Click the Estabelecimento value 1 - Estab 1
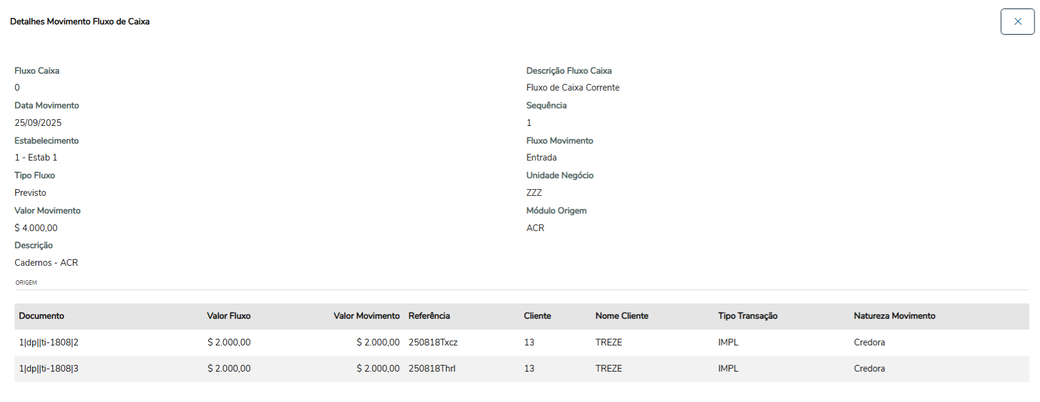 coord(36,158)
